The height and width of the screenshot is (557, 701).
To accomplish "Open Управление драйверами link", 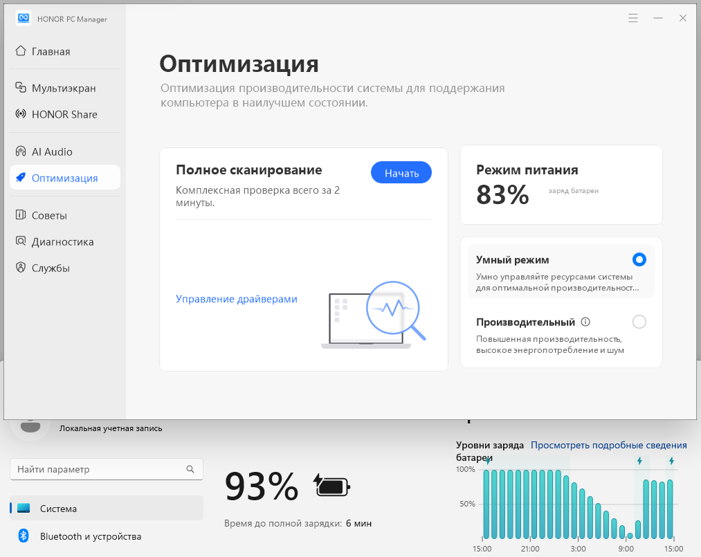I will [237, 299].
